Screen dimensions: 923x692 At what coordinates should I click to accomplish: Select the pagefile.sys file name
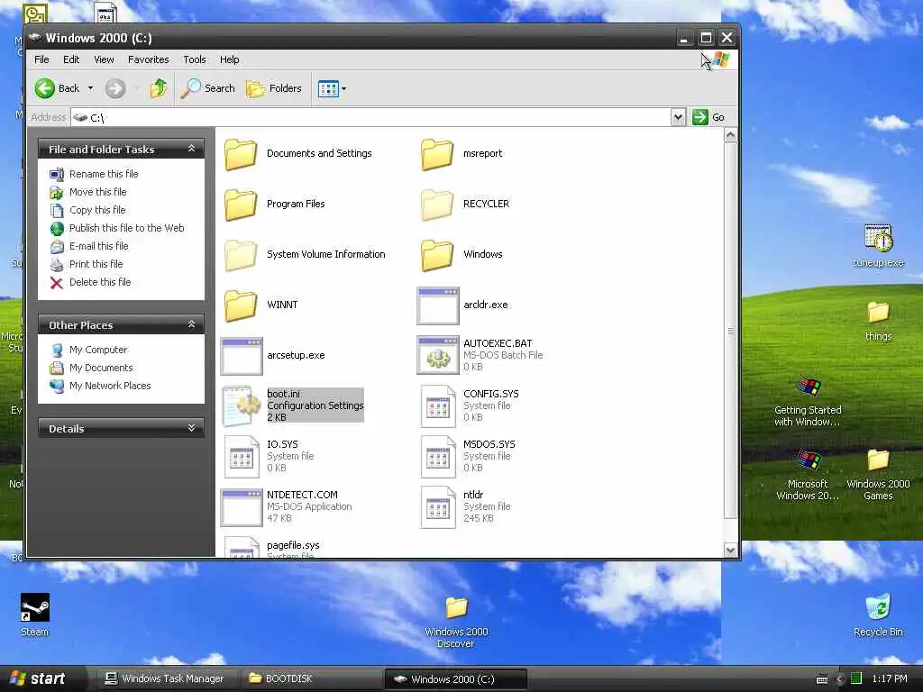point(293,545)
